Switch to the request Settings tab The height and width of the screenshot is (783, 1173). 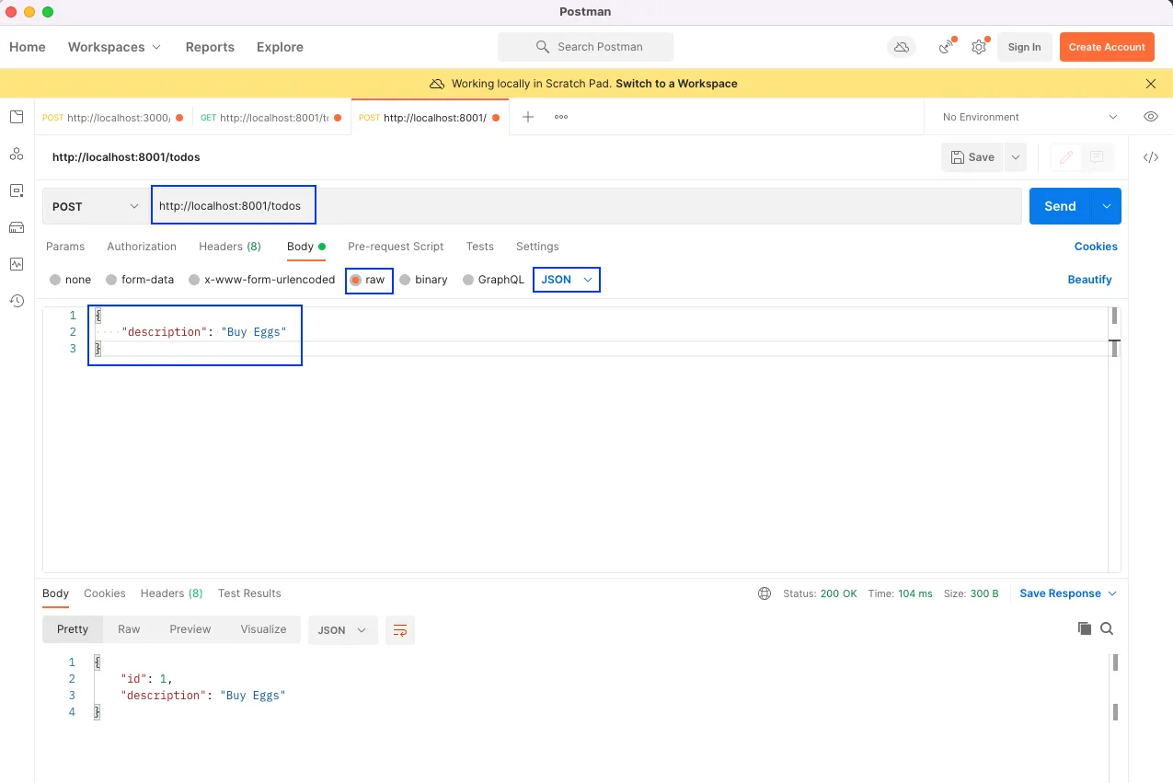[537, 247]
